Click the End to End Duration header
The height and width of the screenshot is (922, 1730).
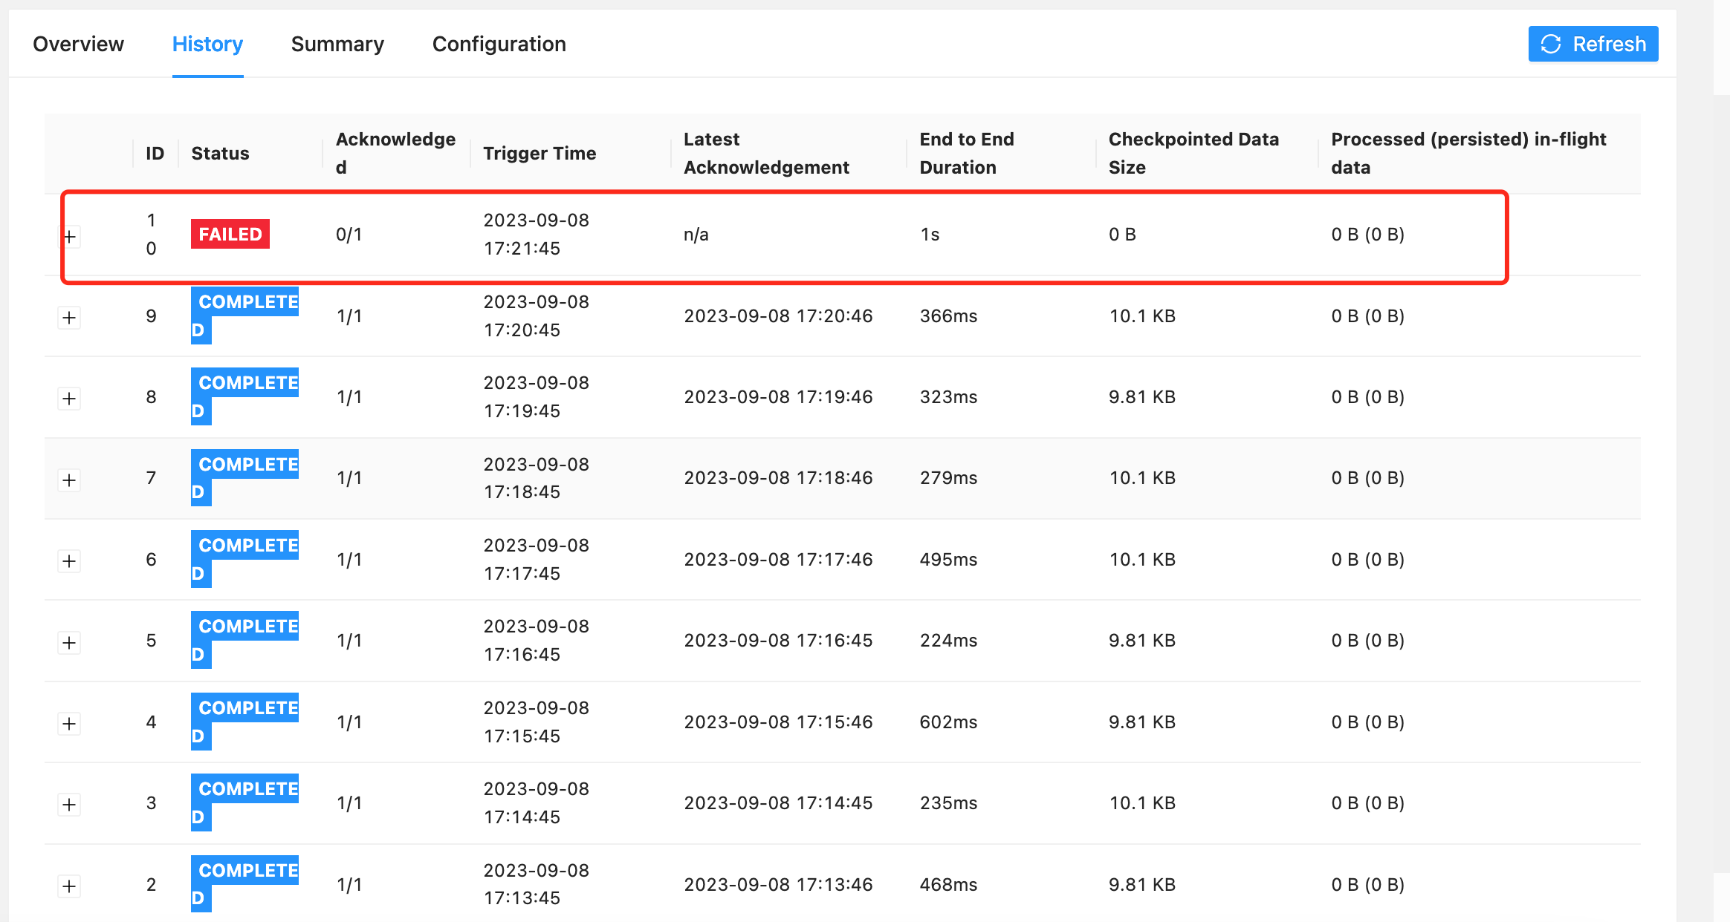coord(967,153)
